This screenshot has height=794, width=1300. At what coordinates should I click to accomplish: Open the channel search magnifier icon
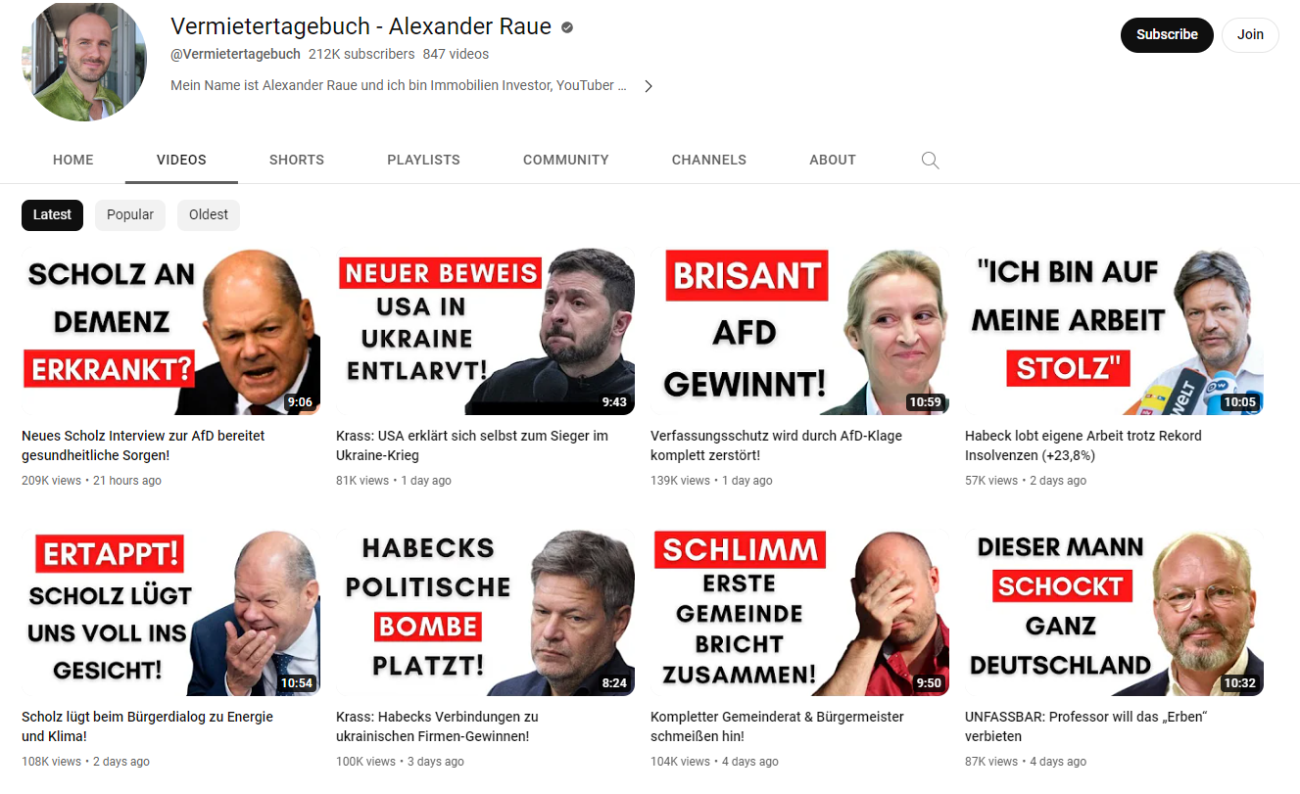tap(931, 160)
